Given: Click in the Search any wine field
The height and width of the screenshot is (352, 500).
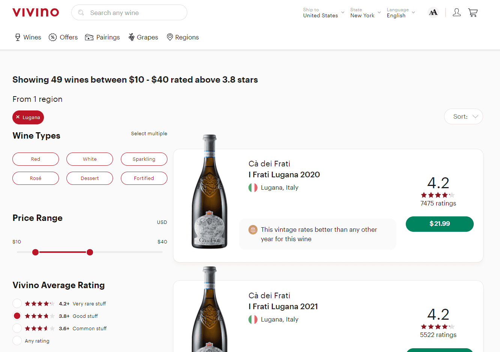Looking at the screenshot, I should tap(129, 12).
